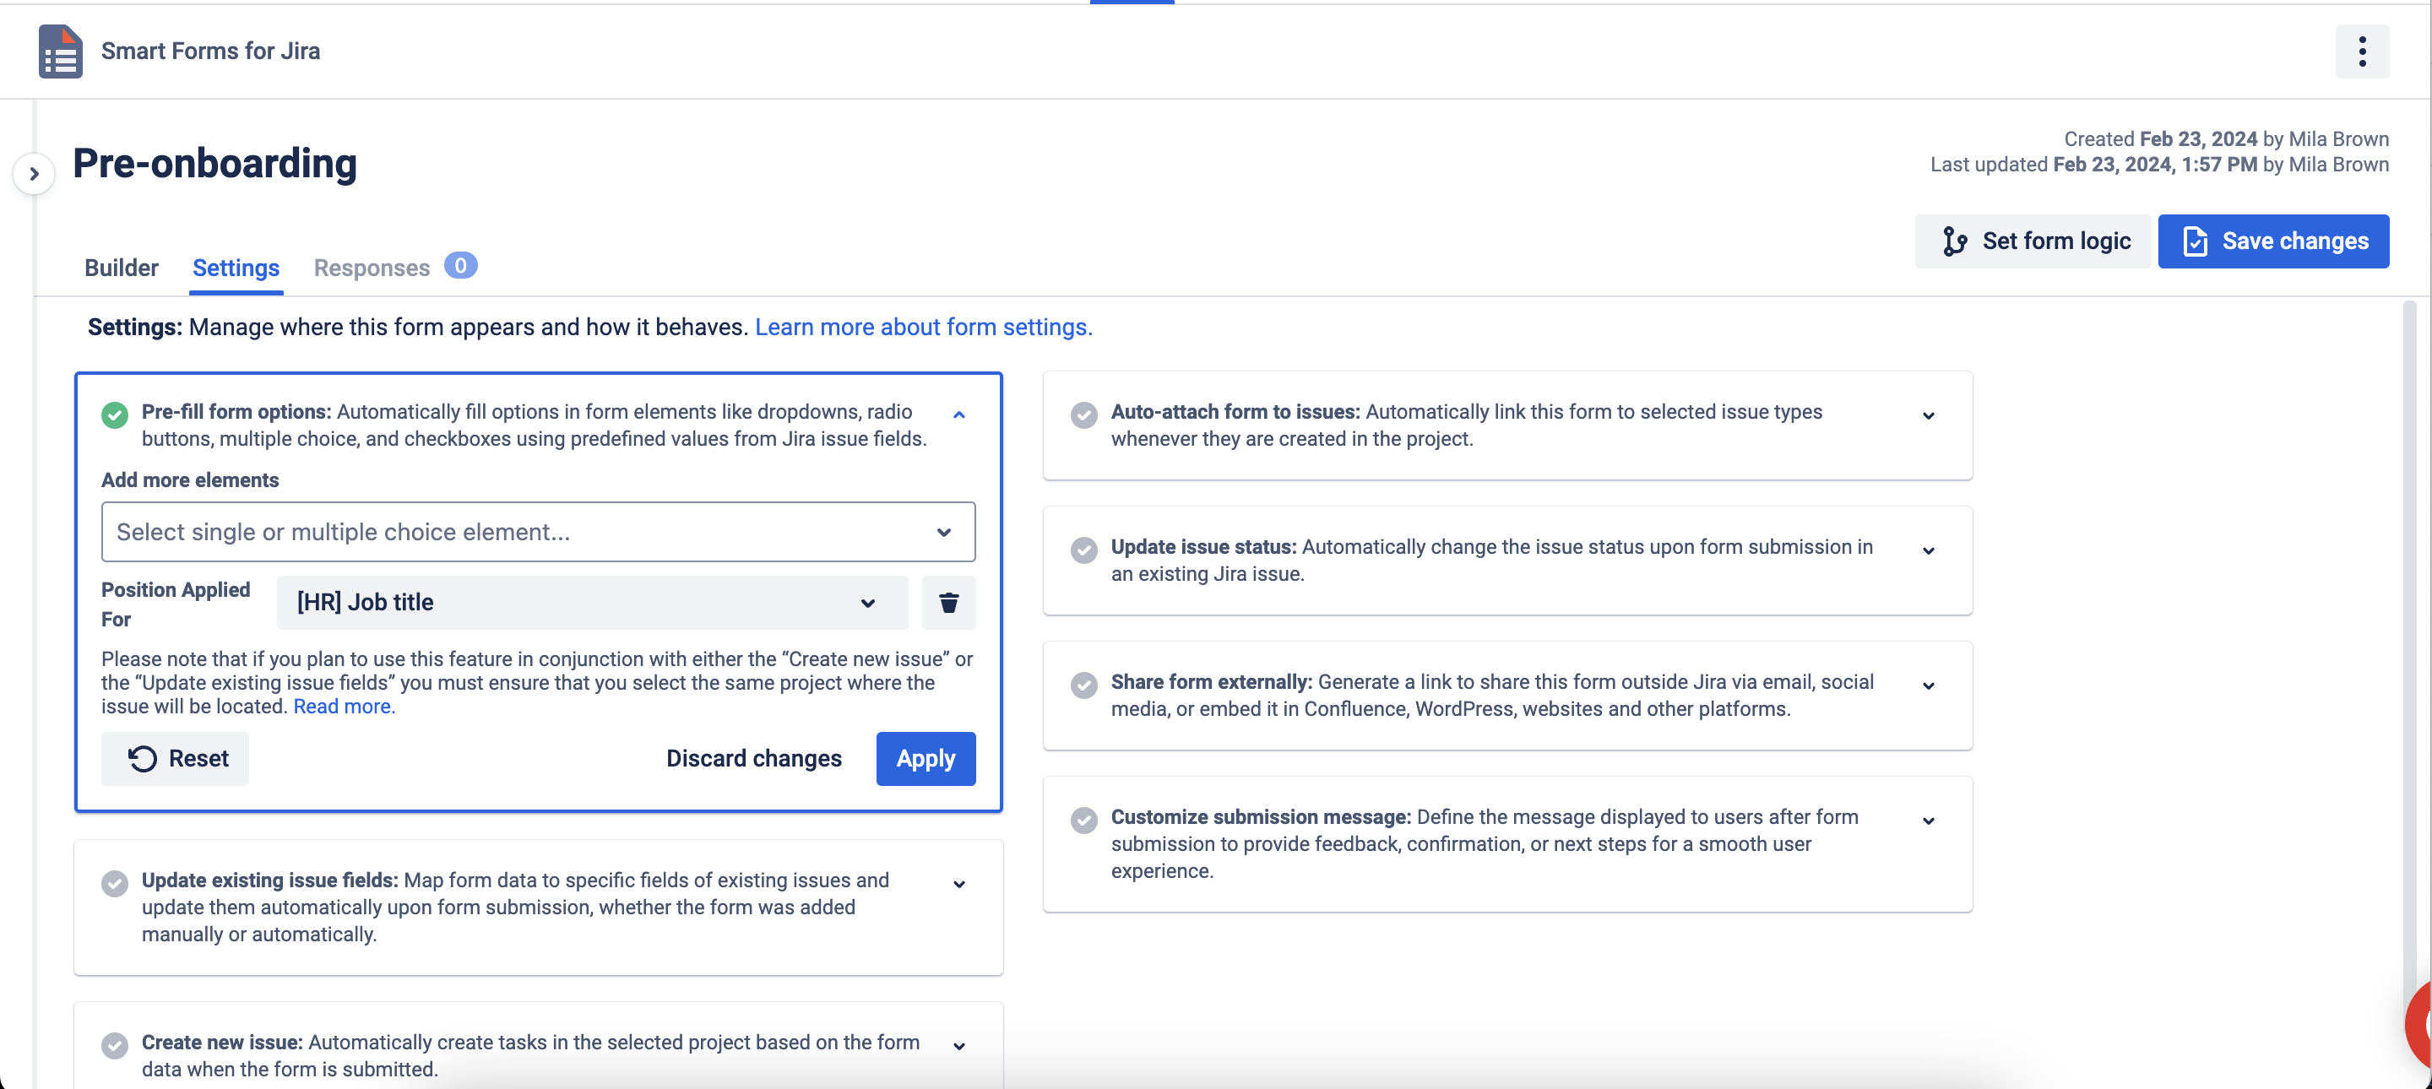Switch to the Builder tab
Image resolution: width=2432 pixels, height=1089 pixels.
[121, 268]
